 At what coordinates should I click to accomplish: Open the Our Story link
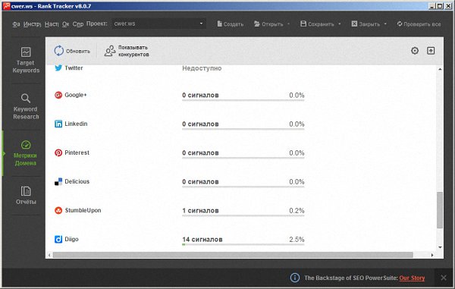[412, 278]
